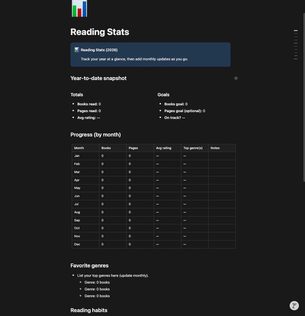Select the Notes cell for Jan
The image size is (305, 316).
tap(222, 156)
